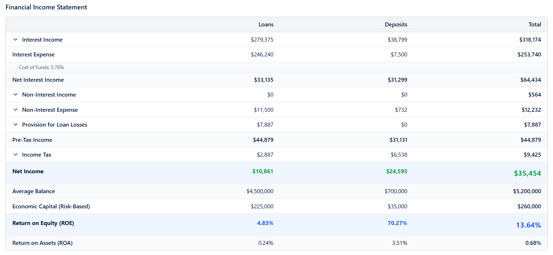This screenshot has width=553, height=255.
Task: Click the Return on Assets (ROA) label
Action: tap(42, 243)
